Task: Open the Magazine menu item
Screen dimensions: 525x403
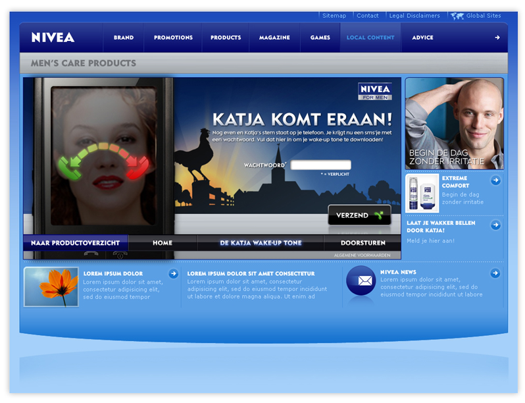Action: pyautogui.click(x=274, y=38)
